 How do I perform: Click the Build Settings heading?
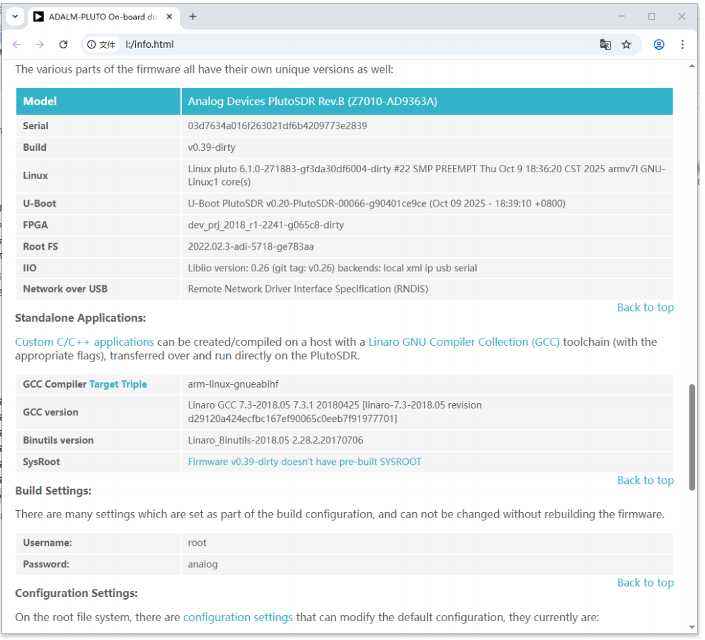tap(53, 491)
